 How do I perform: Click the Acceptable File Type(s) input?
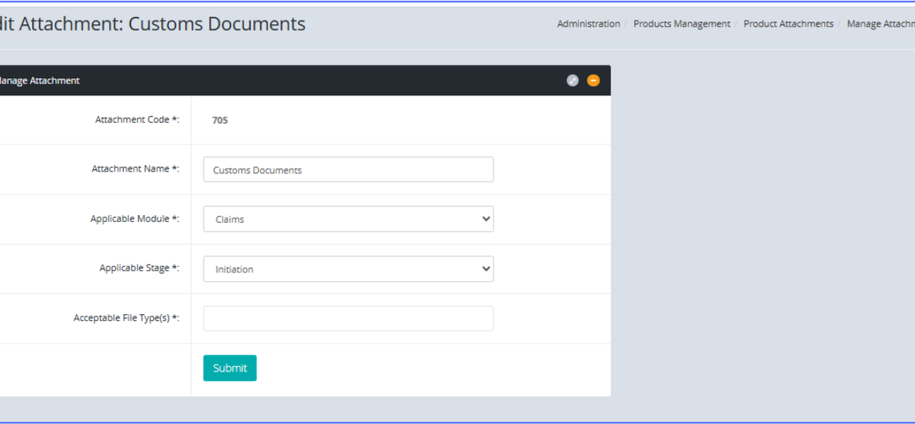tap(348, 319)
